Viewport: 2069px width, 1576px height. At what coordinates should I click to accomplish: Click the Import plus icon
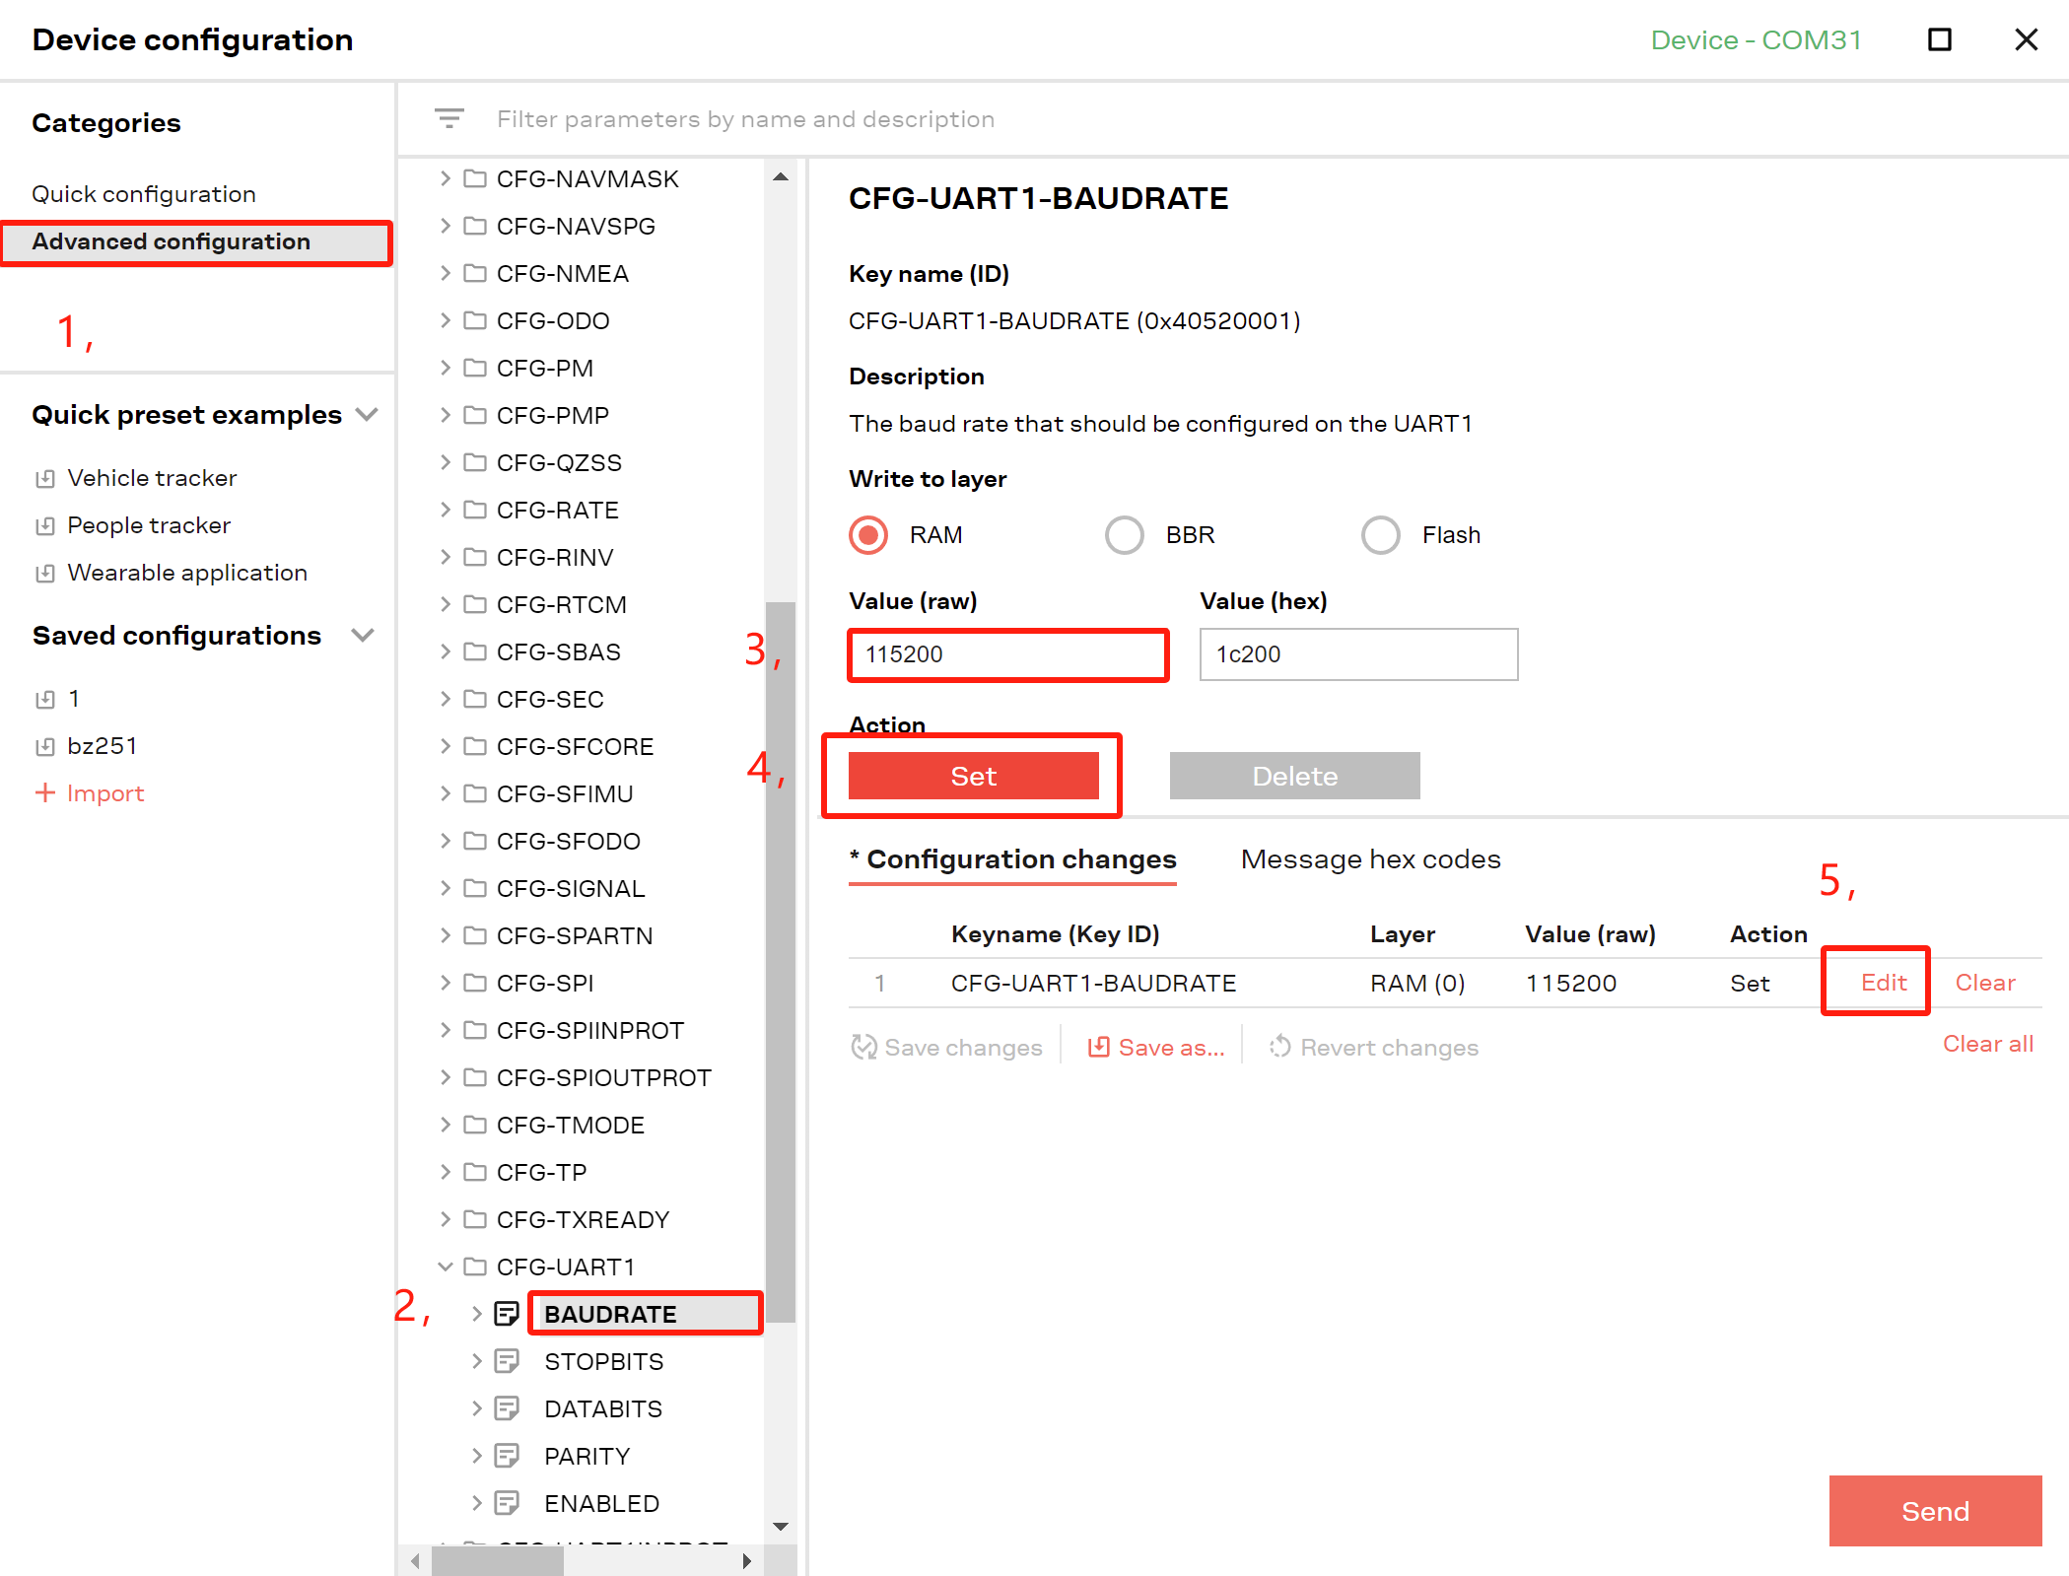coord(44,792)
